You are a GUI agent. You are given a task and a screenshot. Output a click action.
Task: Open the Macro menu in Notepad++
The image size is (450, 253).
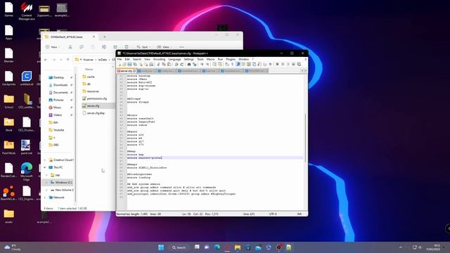(210, 59)
